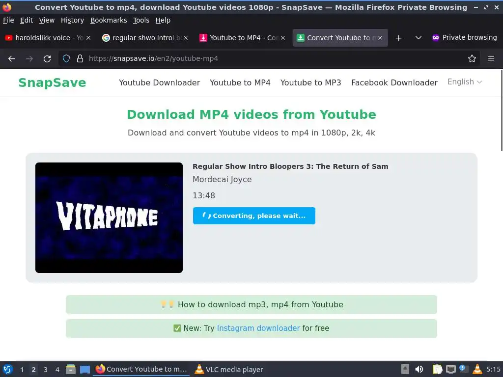
Task: Open the View menu
Action: pos(47,20)
